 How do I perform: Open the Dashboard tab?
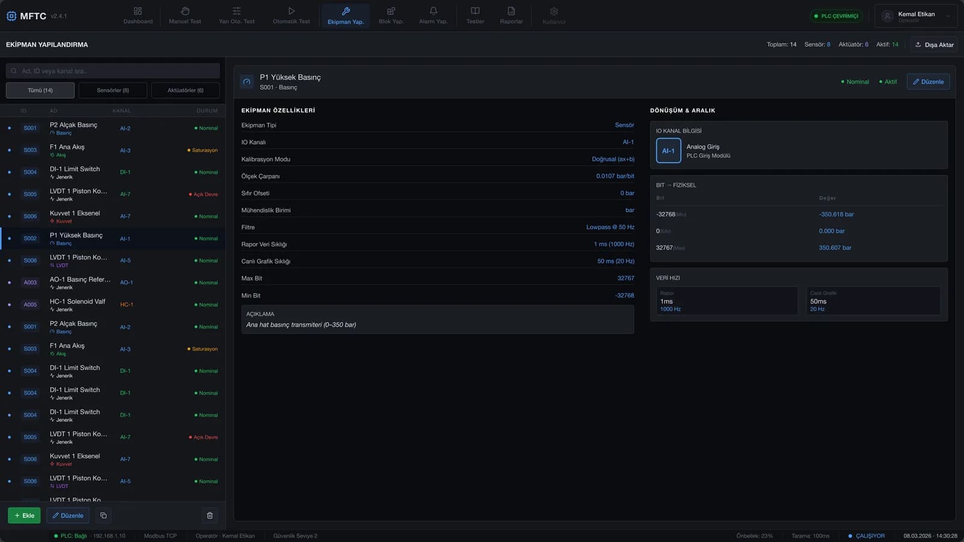(138, 16)
